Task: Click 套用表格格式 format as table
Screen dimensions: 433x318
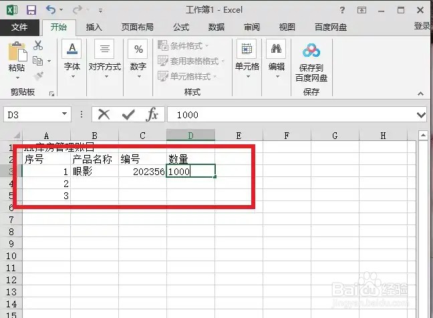Action: [x=191, y=61]
